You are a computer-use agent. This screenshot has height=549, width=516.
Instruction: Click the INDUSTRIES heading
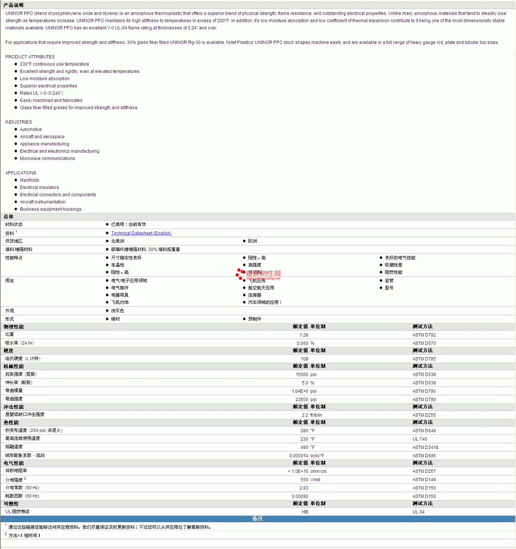click(18, 122)
